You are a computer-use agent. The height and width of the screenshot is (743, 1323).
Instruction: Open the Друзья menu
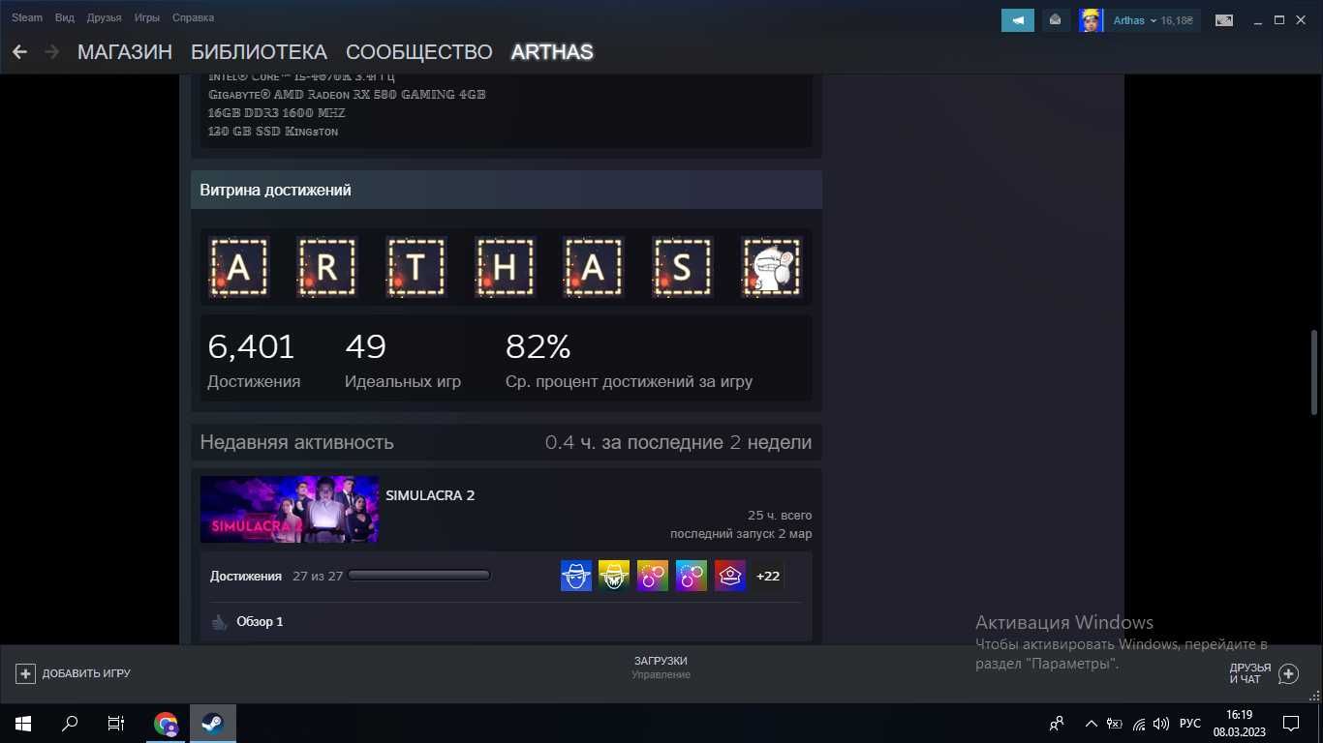click(105, 17)
